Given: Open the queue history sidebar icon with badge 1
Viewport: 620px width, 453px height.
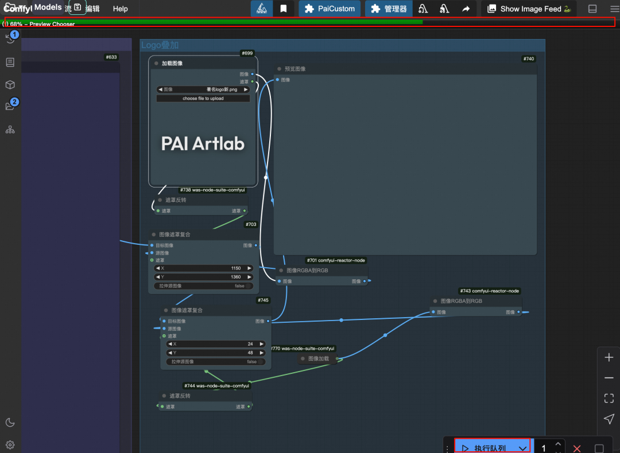Looking at the screenshot, I should pyautogui.click(x=10, y=38).
